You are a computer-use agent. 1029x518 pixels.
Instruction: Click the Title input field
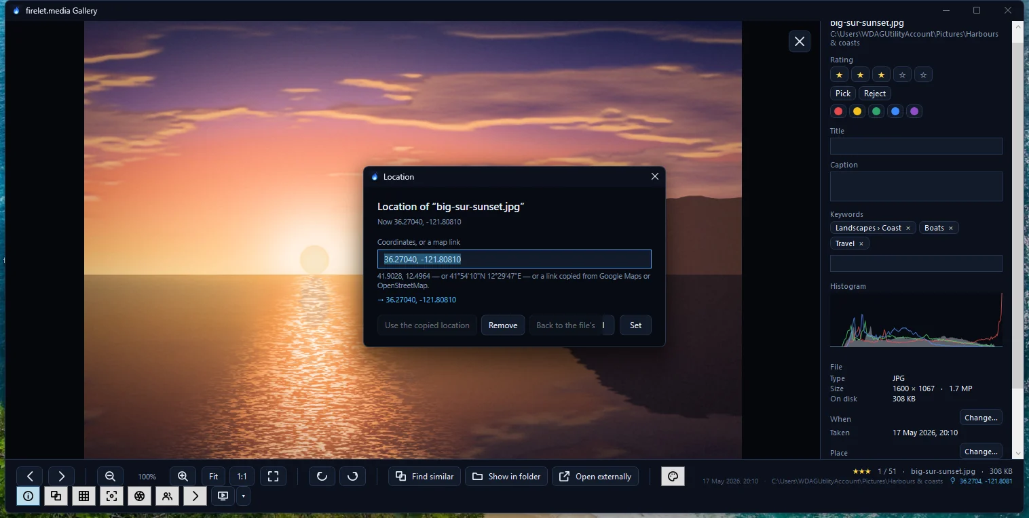[x=916, y=146]
